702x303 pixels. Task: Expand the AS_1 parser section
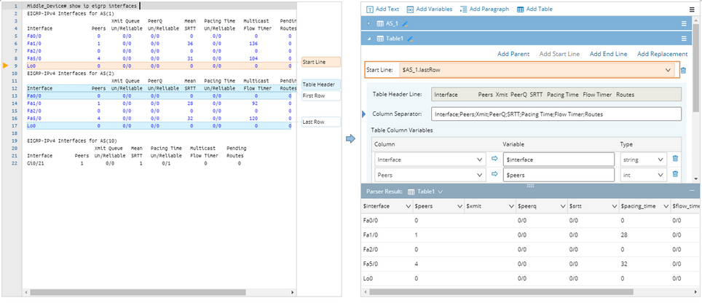pyautogui.click(x=368, y=23)
